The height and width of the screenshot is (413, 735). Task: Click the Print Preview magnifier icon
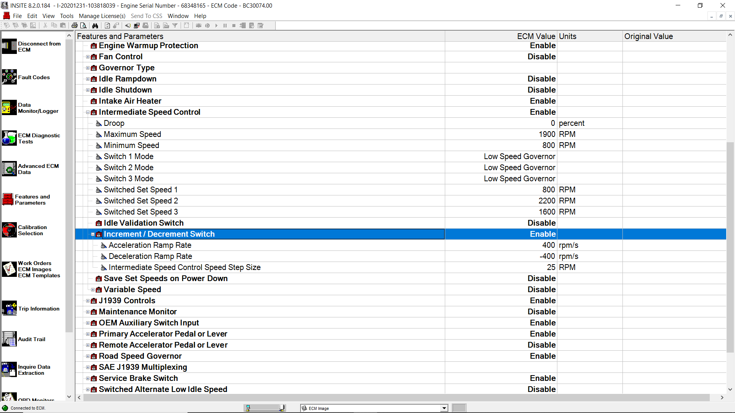(x=83, y=26)
